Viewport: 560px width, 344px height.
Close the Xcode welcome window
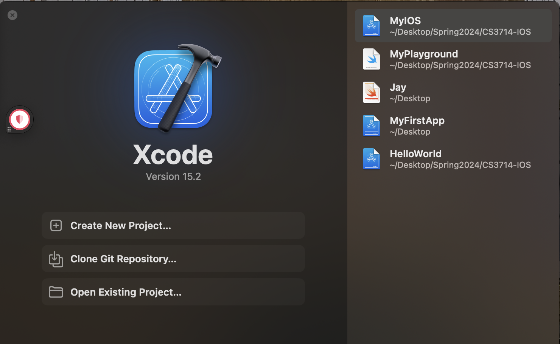click(12, 15)
